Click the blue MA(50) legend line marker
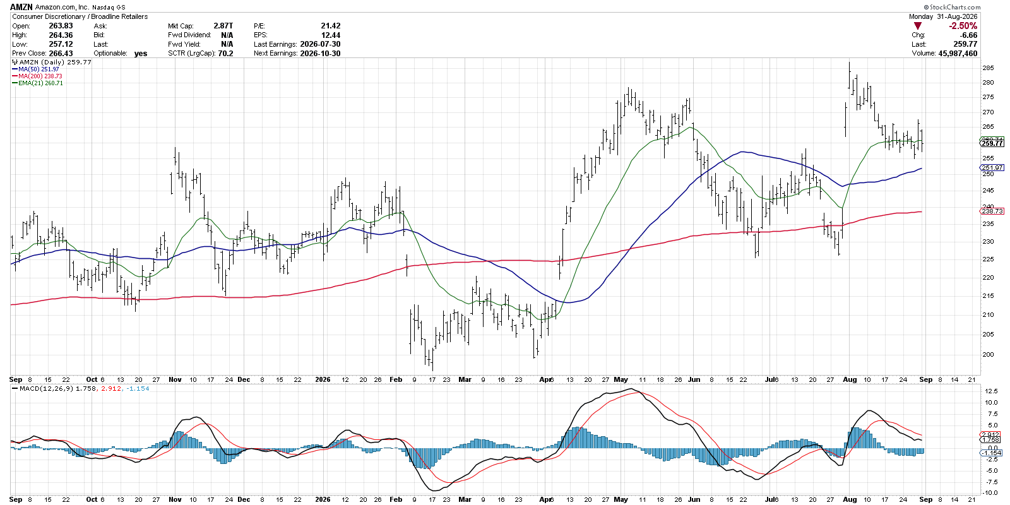The width and height of the screenshot is (1010, 505). pos(15,69)
